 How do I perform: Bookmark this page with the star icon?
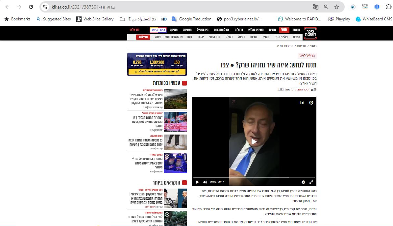(336, 7)
